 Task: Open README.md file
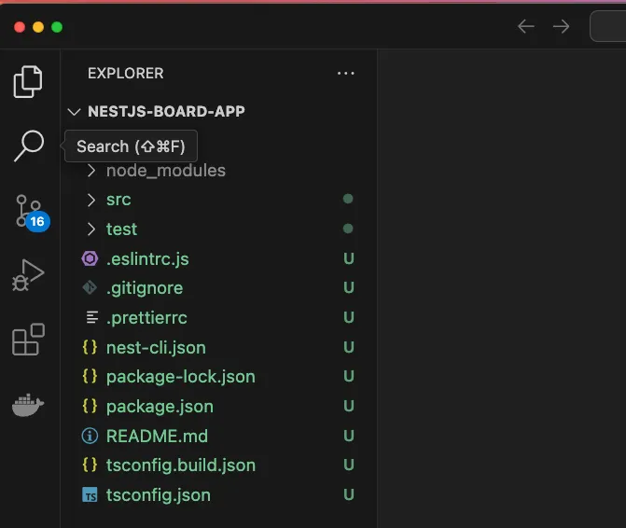pyautogui.click(x=157, y=436)
